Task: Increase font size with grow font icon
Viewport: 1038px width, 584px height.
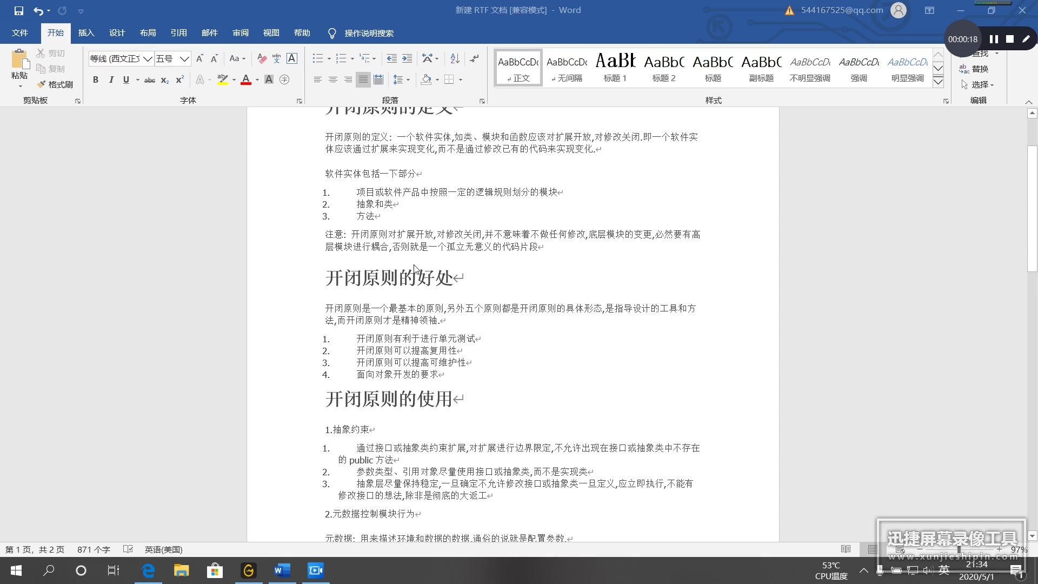Action: tap(199, 58)
